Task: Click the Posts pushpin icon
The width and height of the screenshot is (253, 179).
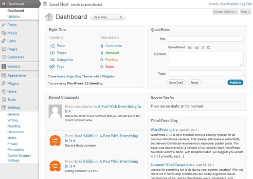Action: (x=3, y=25)
